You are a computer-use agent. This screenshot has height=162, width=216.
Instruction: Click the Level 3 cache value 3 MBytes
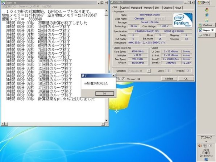171,63
